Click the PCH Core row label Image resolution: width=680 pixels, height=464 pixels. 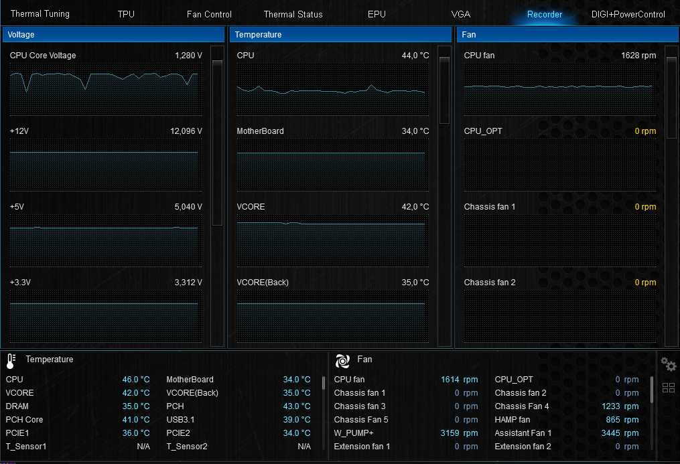24,420
